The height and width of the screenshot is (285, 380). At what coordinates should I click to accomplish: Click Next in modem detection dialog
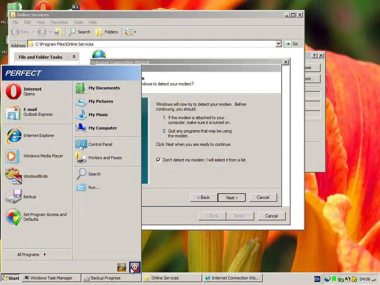pos(232,197)
